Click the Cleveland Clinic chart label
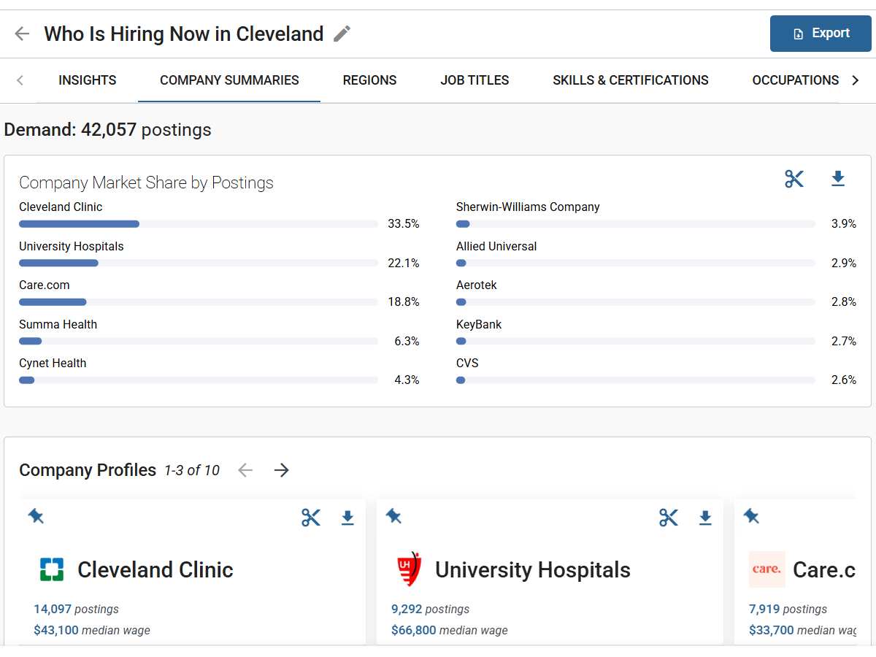Viewport: 876px width, 657px height. pos(61,207)
